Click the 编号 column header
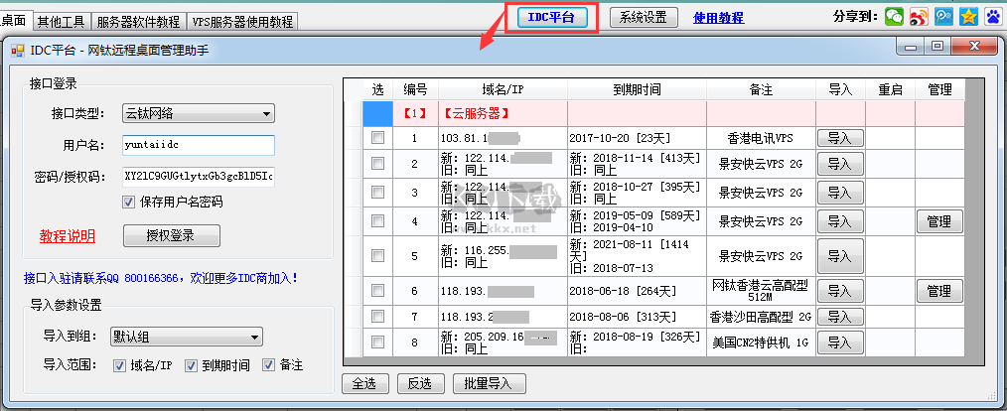The height and width of the screenshot is (411, 1007). coord(415,90)
